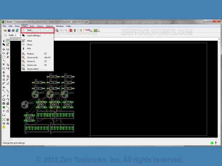This screenshot has width=222, height=166.
Task: Click the yellow question mark Help icon
Action: pyautogui.click(x=81, y=30)
